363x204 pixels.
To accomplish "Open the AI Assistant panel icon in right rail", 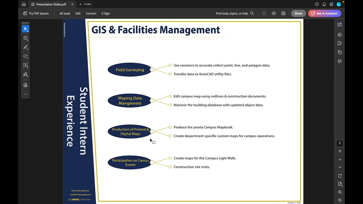I will click(339, 25).
